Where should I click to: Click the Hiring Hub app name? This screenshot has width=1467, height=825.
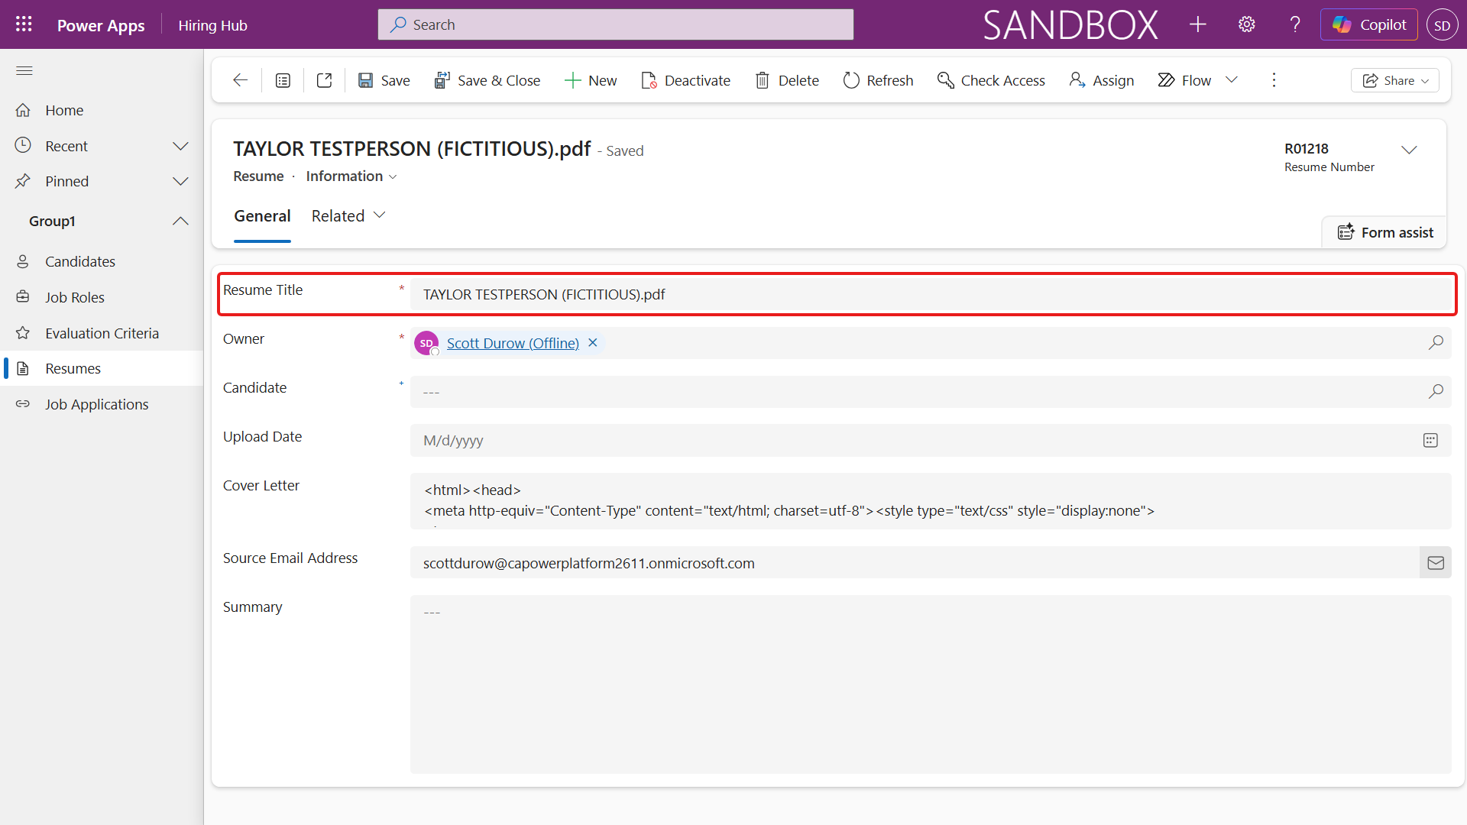click(x=212, y=25)
